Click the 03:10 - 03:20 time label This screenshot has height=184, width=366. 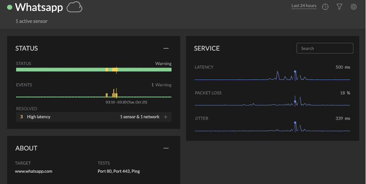click(x=126, y=102)
